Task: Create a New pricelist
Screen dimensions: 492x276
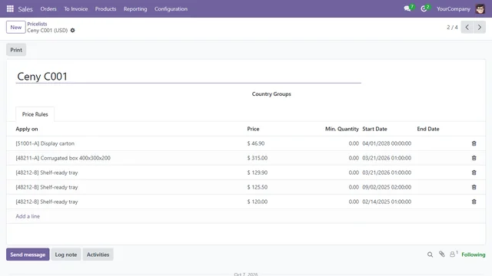Action: [x=15, y=28]
